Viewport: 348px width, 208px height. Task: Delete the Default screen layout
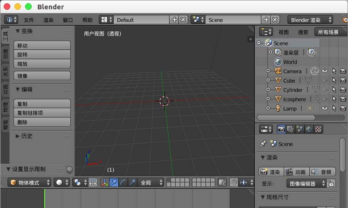184,20
